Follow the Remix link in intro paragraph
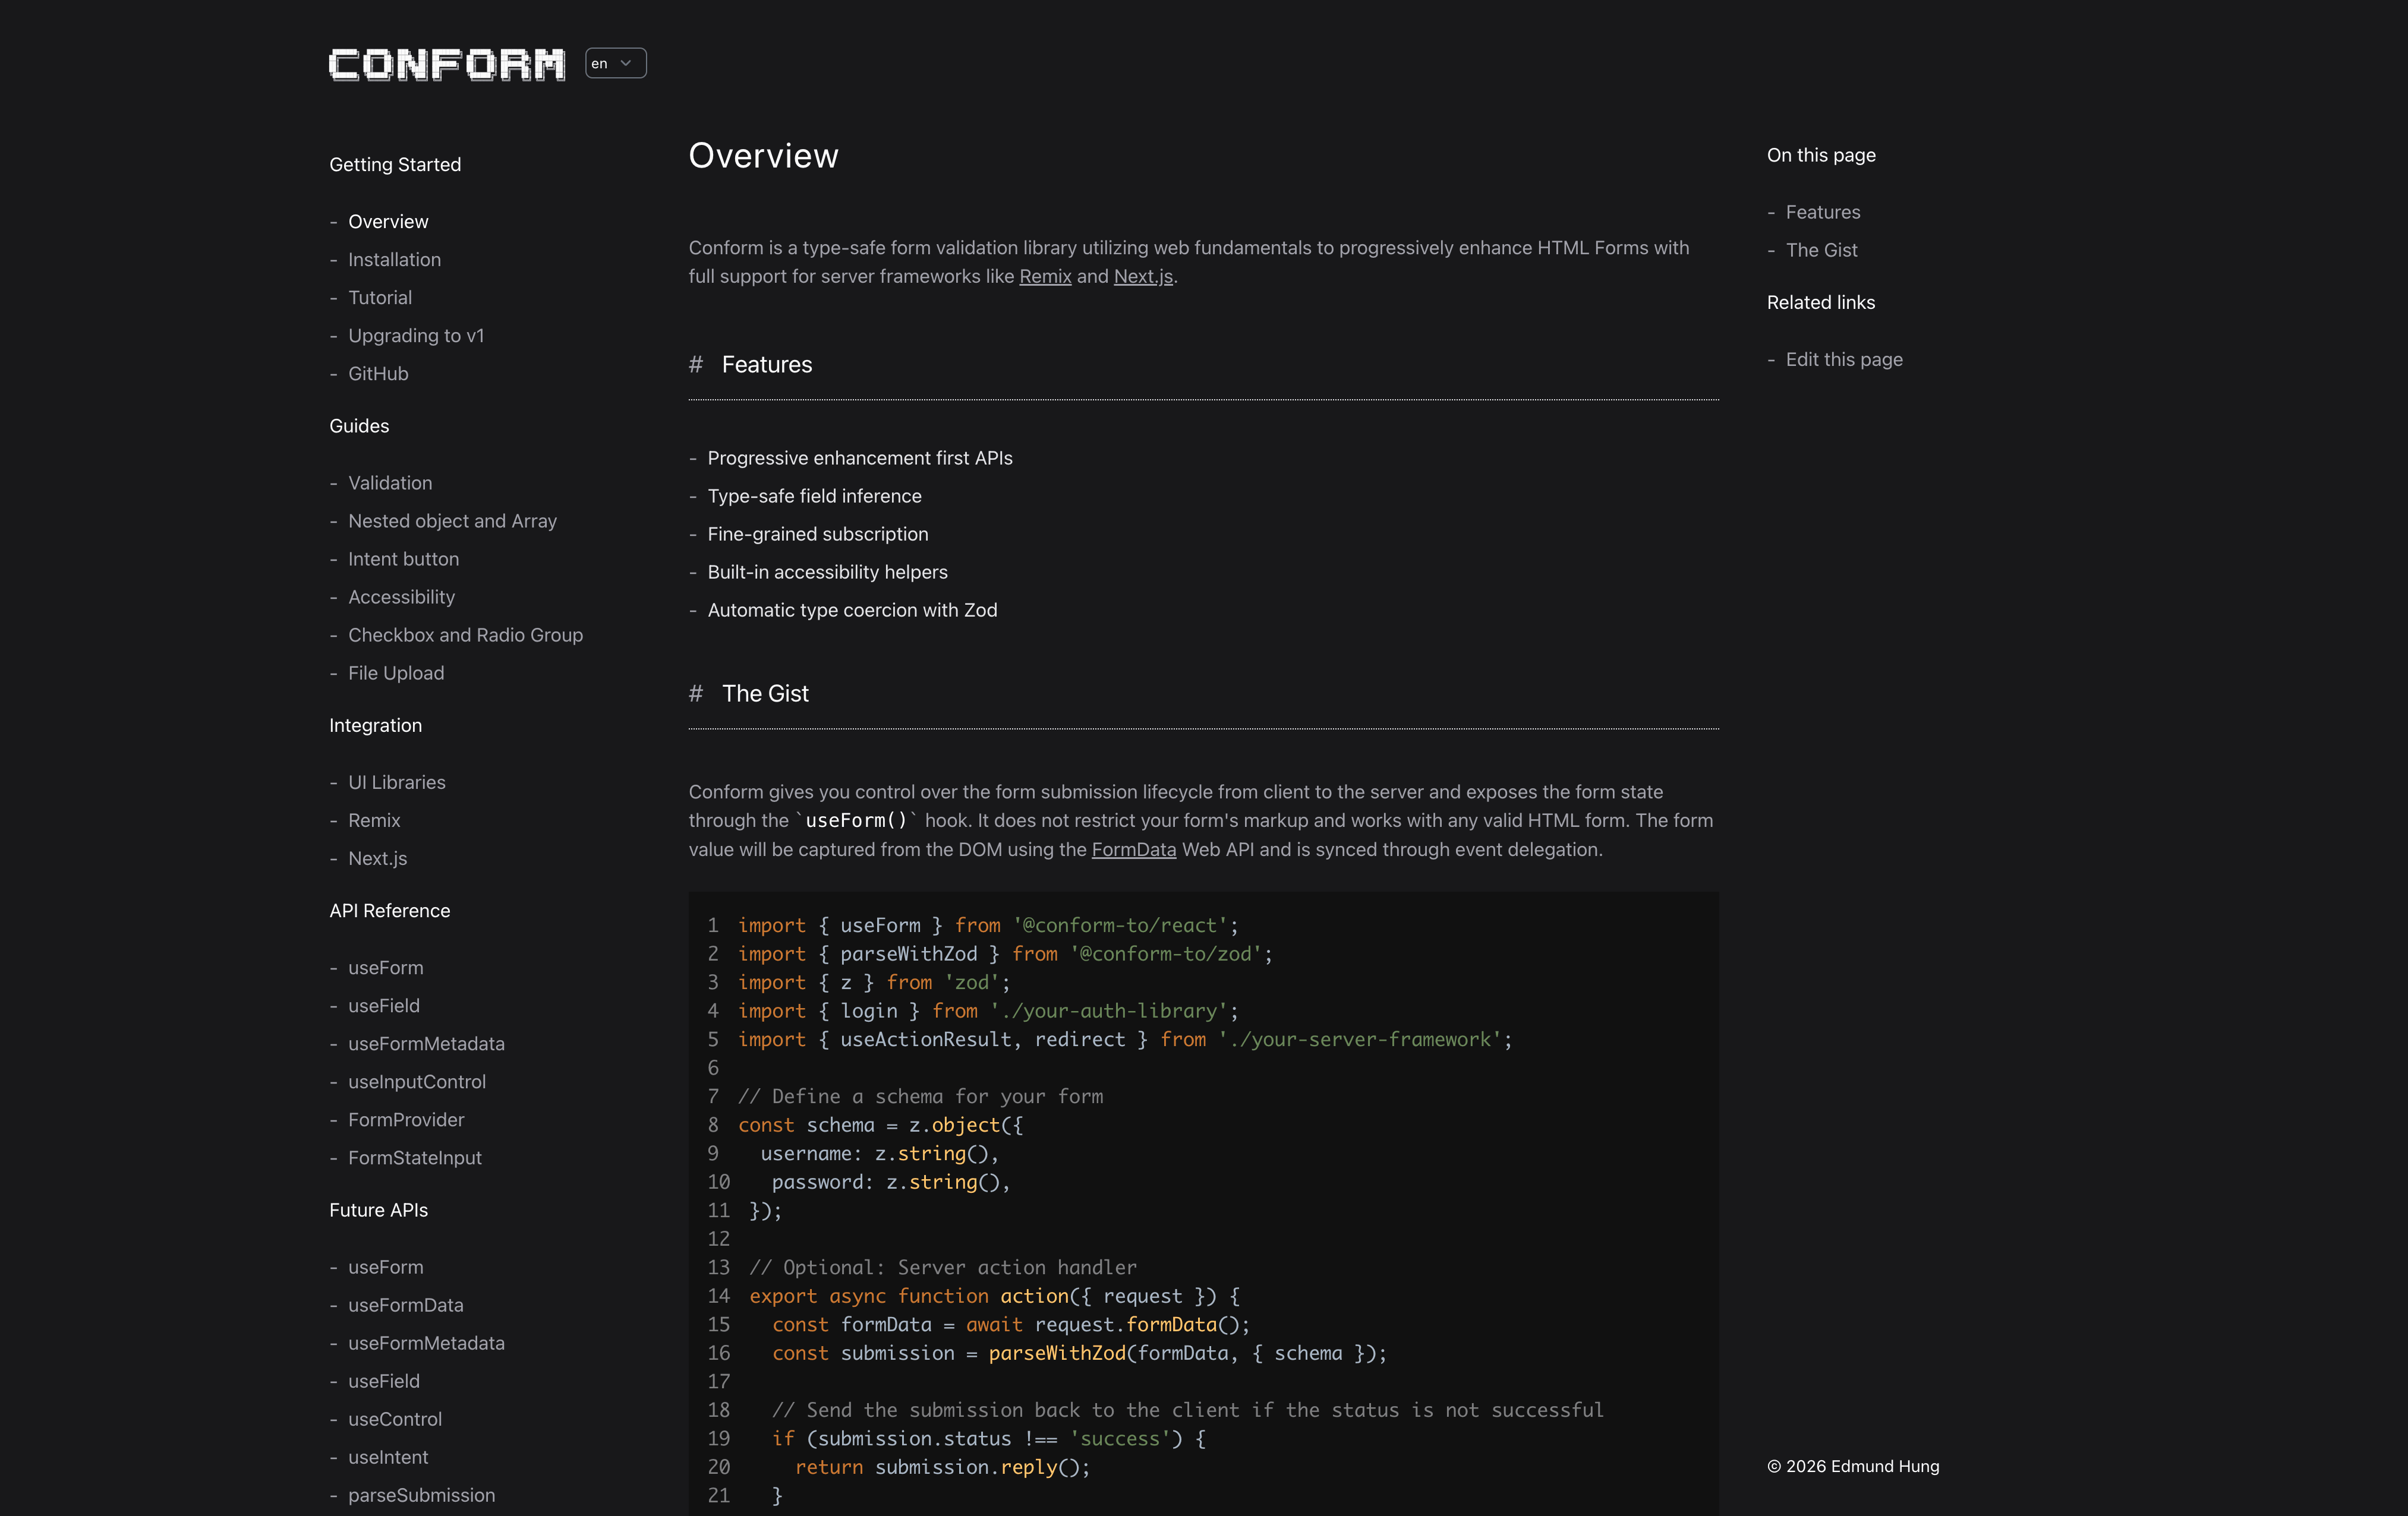This screenshot has width=2408, height=1516. [x=1045, y=276]
